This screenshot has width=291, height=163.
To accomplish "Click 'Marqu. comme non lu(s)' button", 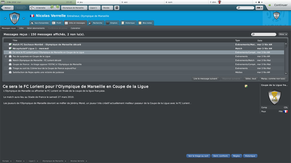I will coord(273,79).
